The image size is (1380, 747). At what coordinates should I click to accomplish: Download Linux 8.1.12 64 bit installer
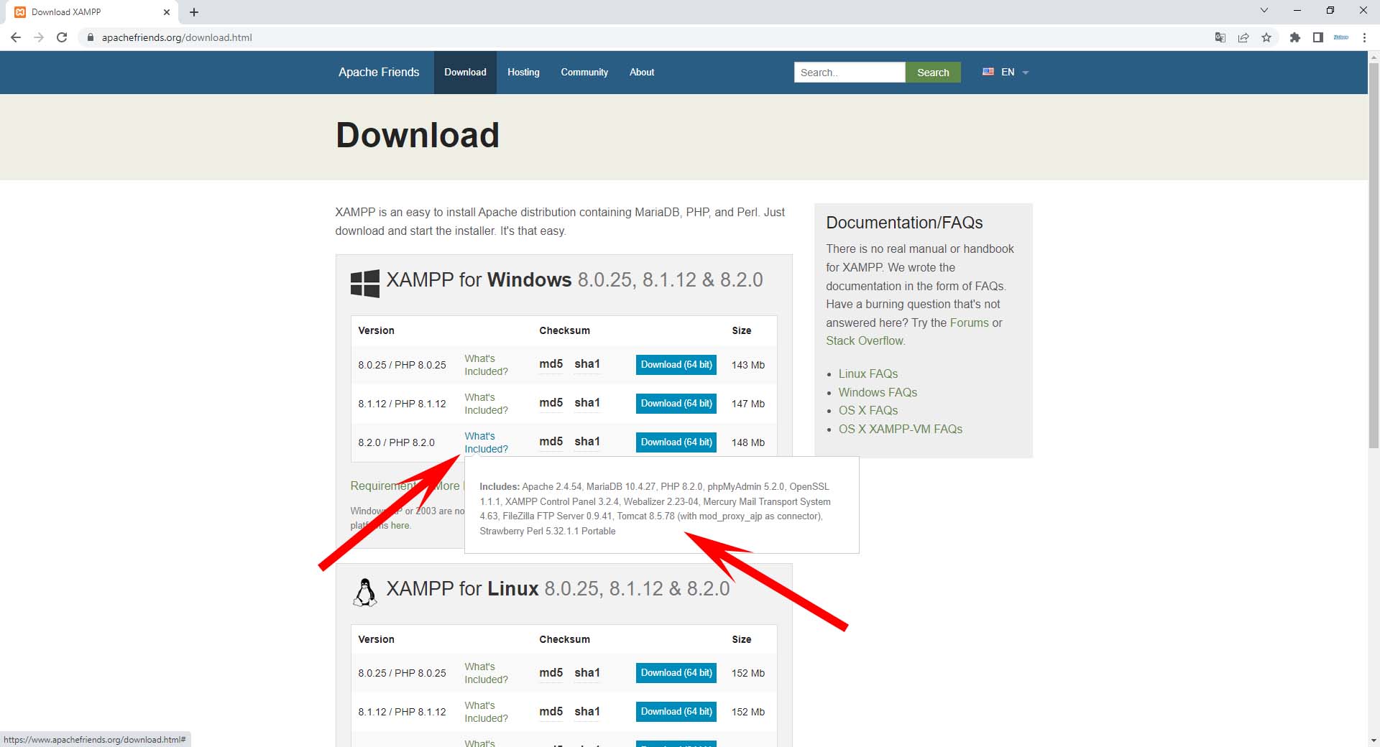click(x=676, y=712)
